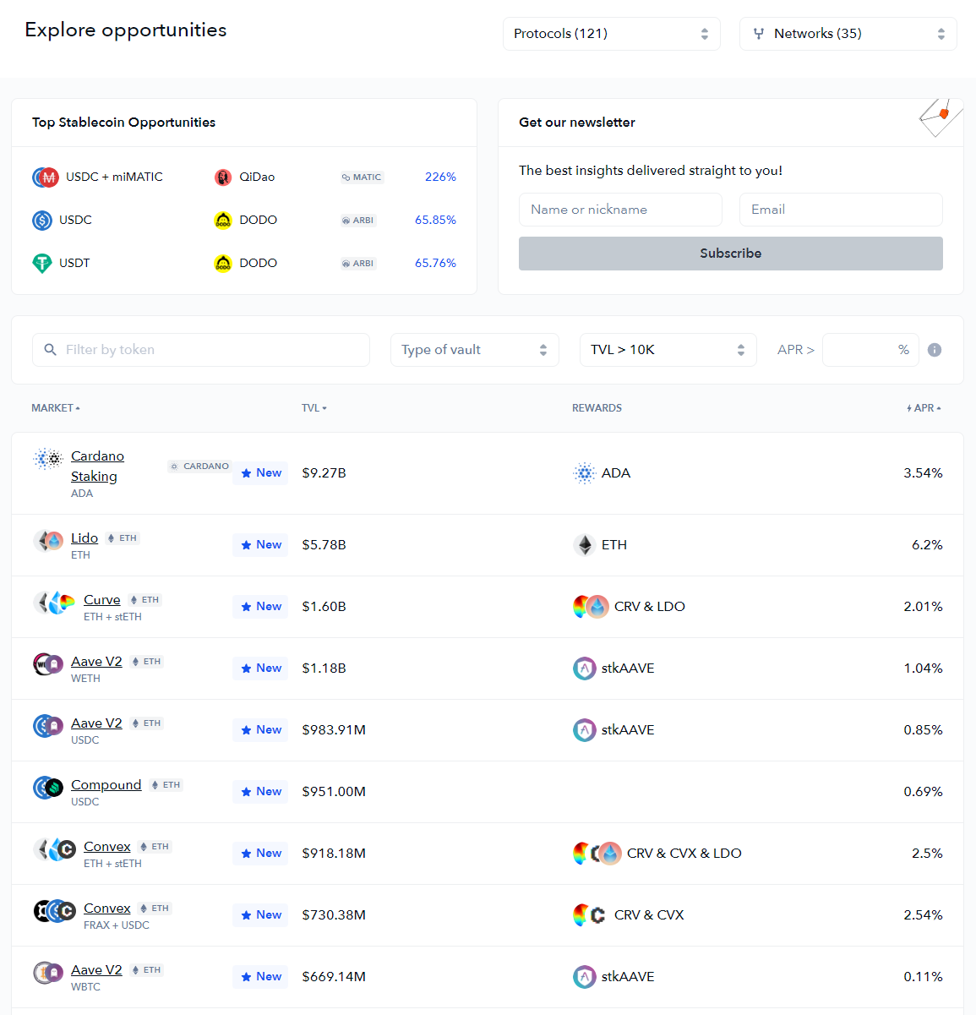Sort the table by TVL column

[x=314, y=408]
